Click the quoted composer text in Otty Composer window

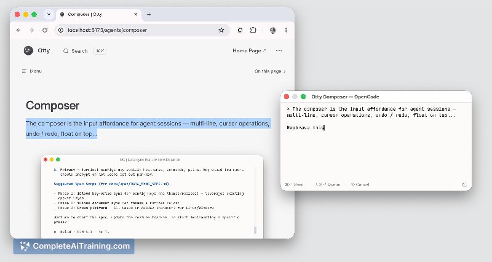click(x=371, y=112)
